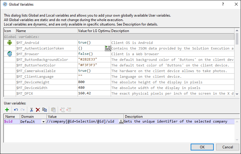Click the Copy icon in toolbar
The width and height of the screenshot is (241, 154).
(44, 109)
